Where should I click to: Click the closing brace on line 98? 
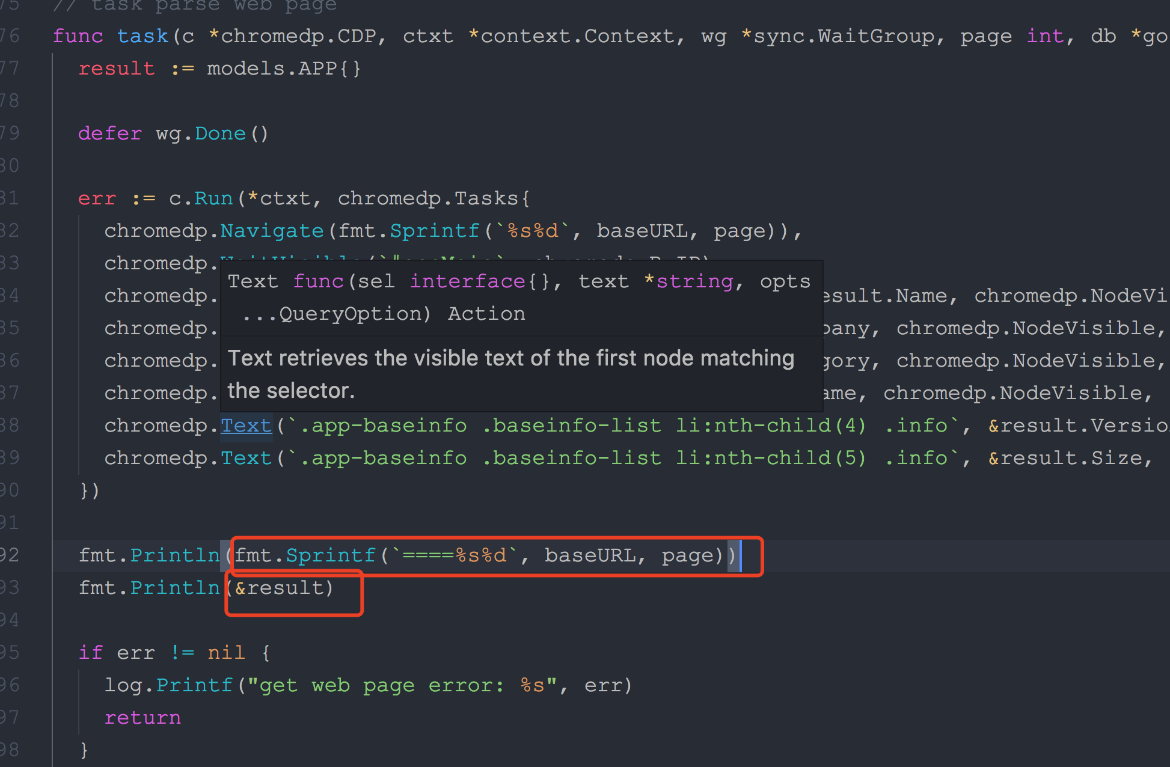84,750
